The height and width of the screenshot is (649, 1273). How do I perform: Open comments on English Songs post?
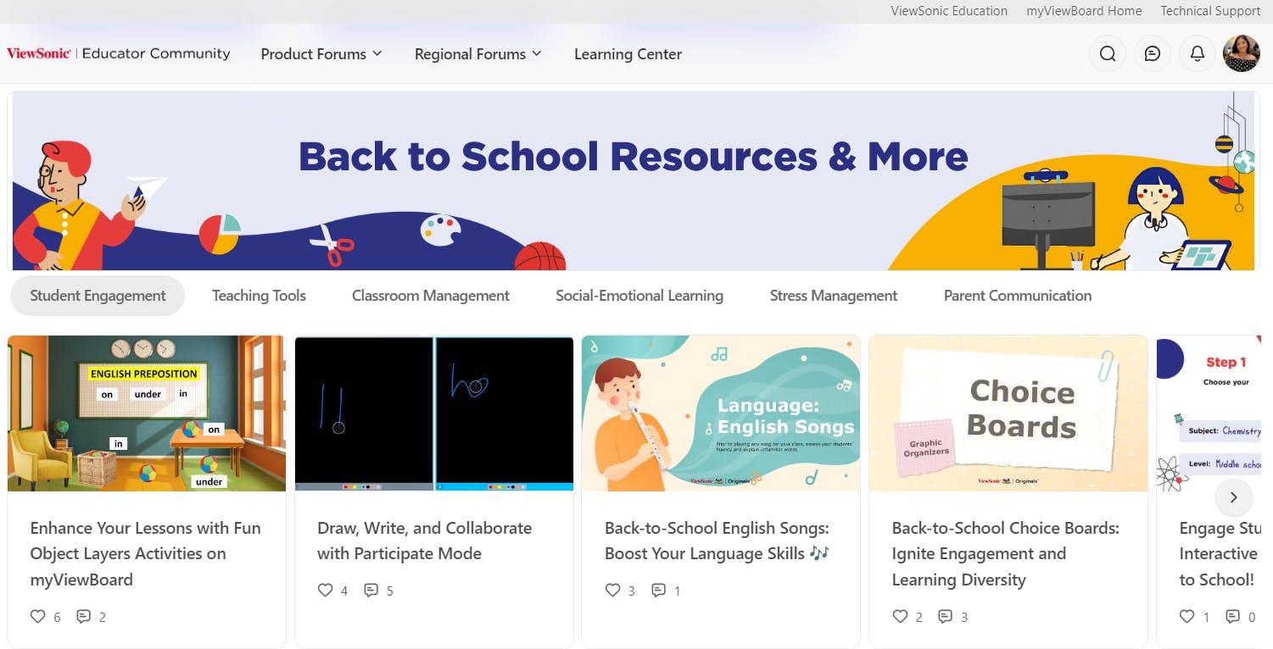pos(659,591)
